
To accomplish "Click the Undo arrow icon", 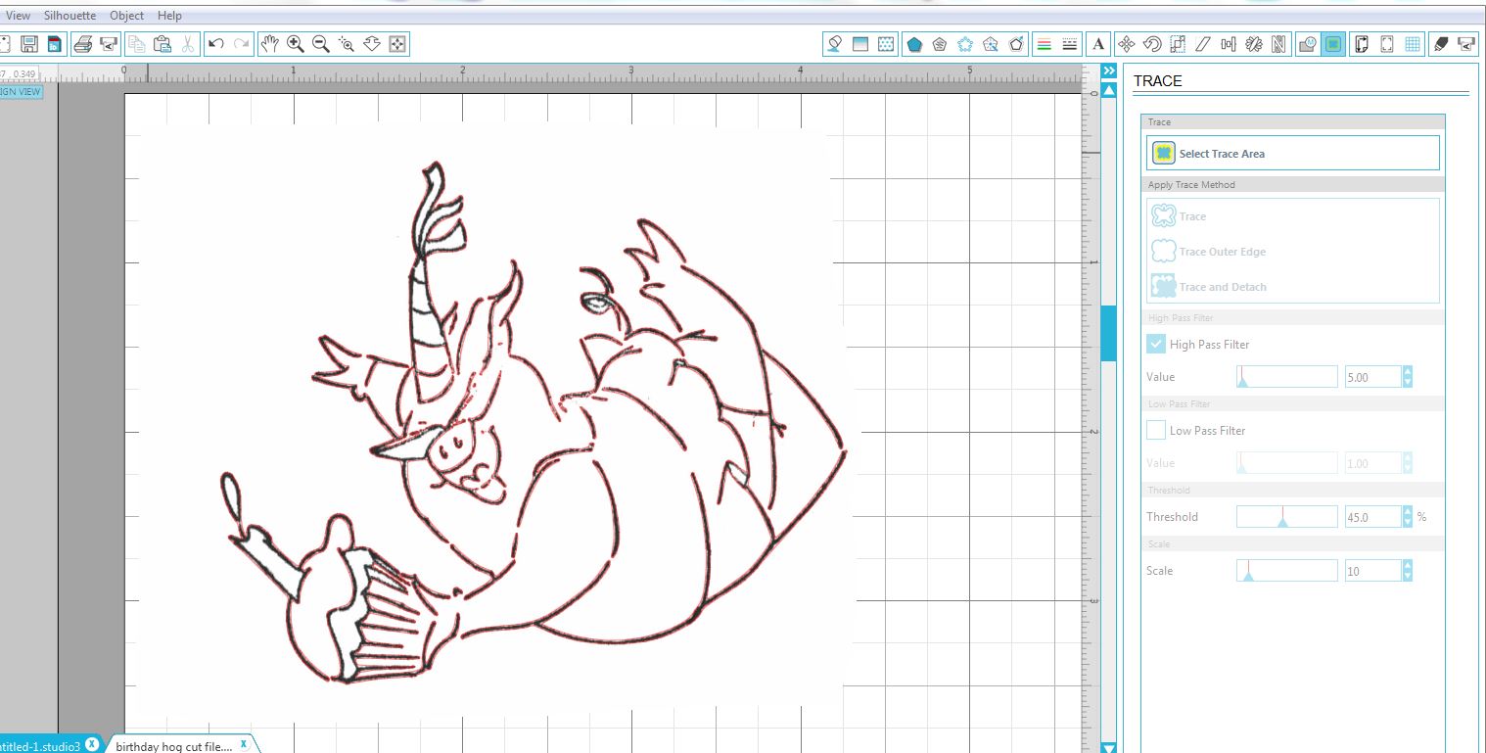I will tap(216, 44).
